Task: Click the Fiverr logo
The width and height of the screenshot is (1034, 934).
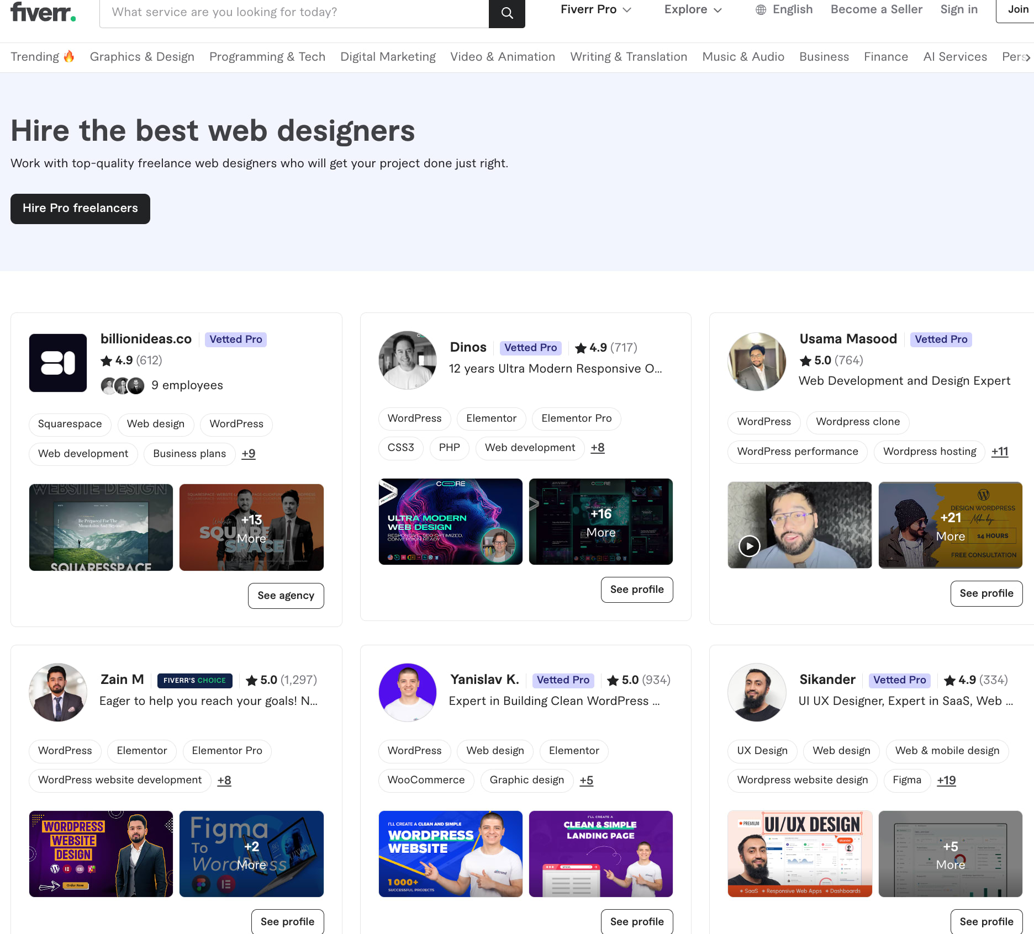Action: tap(43, 12)
